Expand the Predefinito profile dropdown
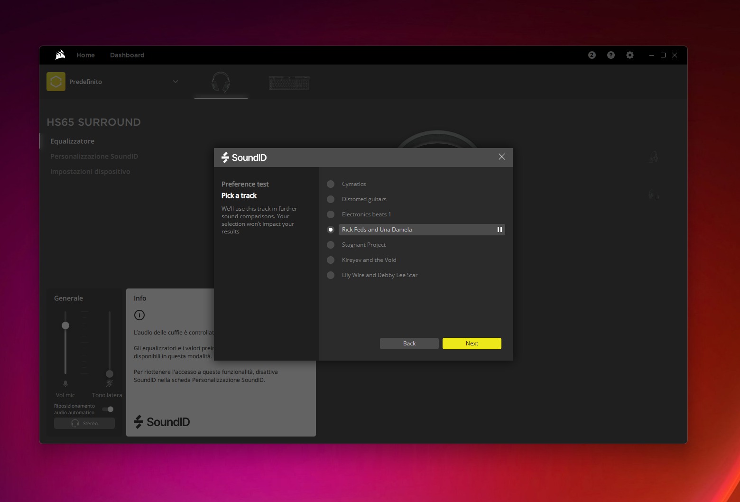 (176, 82)
